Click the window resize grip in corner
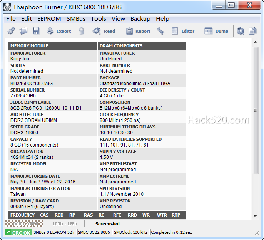 pyautogui.click(x=257, y=233)
